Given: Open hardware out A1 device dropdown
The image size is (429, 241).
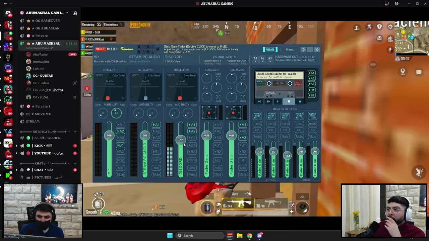Looking at the screenshot, I should pos(255,59).
